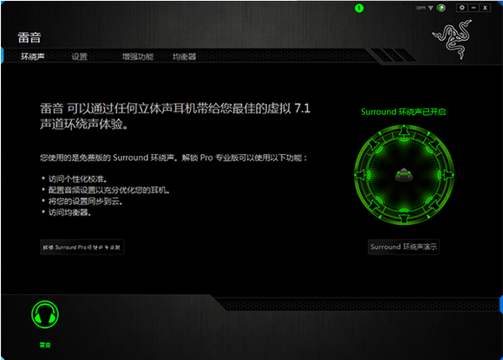
Task: Click the green notification badge icon
Action: tap(359, 9)
